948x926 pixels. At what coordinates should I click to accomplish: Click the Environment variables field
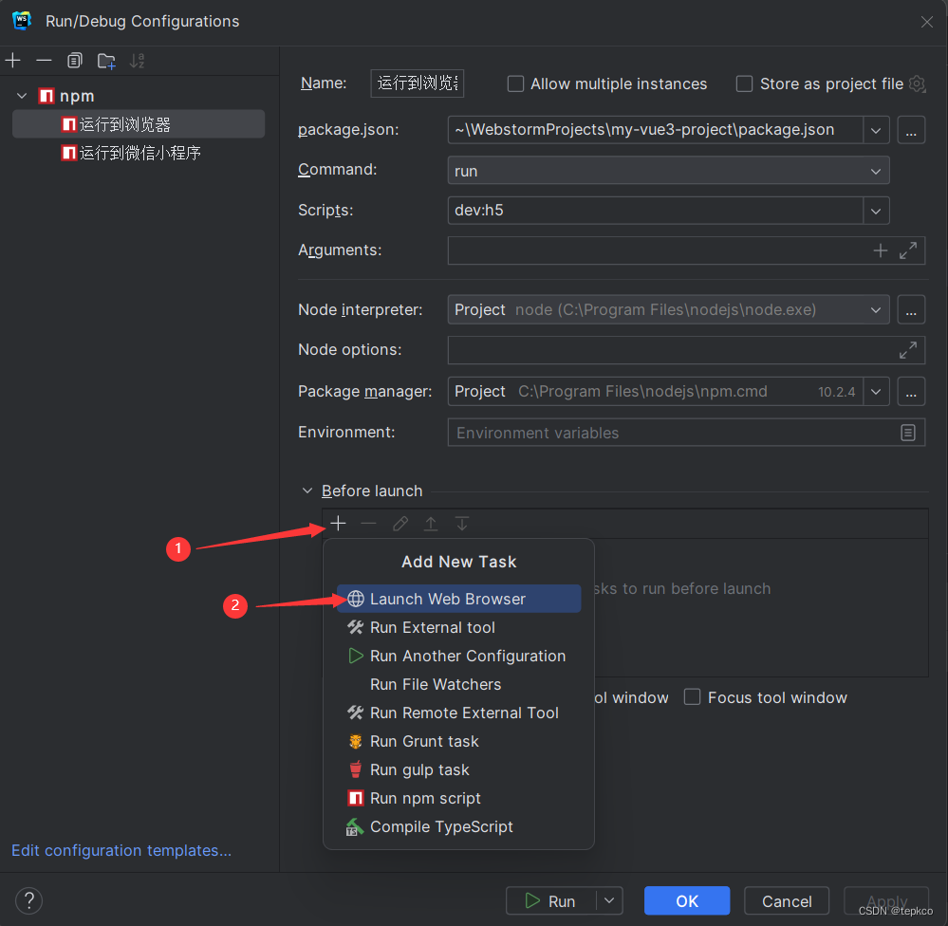[686, 433]
